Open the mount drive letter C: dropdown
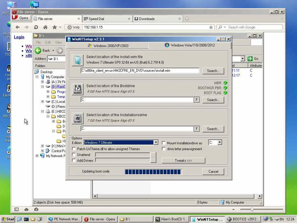The height and width of the screenshot is (223, 297). click(220, 142)
